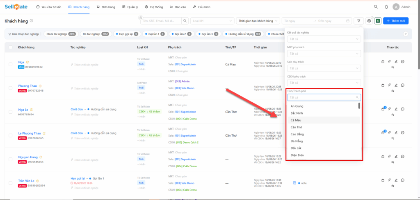The height and width of the screenshot is (200, 420).
Task: Click lightning icon in Le Phuong Thao row
Action: click(390, 133)
